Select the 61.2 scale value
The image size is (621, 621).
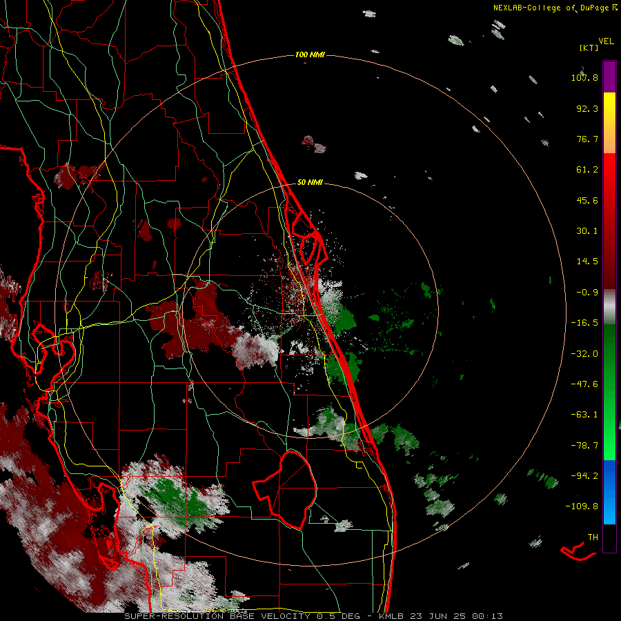587,170
